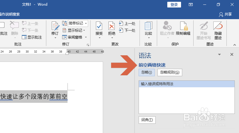Click the Block Authors (阻止作者) icon

(167, 26)
